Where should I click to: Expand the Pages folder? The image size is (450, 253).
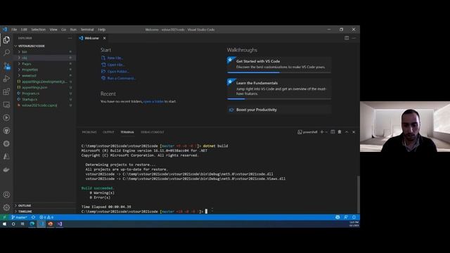pos(27,64)
